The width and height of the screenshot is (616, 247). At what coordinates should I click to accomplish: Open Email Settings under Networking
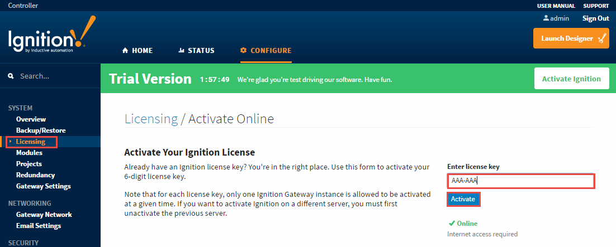pyautogui.click(x=39, y=226)
